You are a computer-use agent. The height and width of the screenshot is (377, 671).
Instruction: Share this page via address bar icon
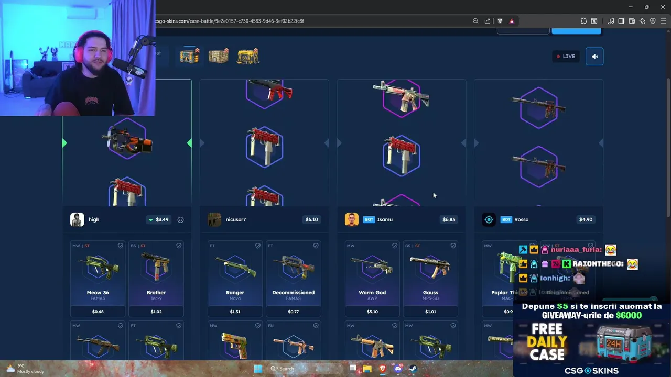pos(488,21)
